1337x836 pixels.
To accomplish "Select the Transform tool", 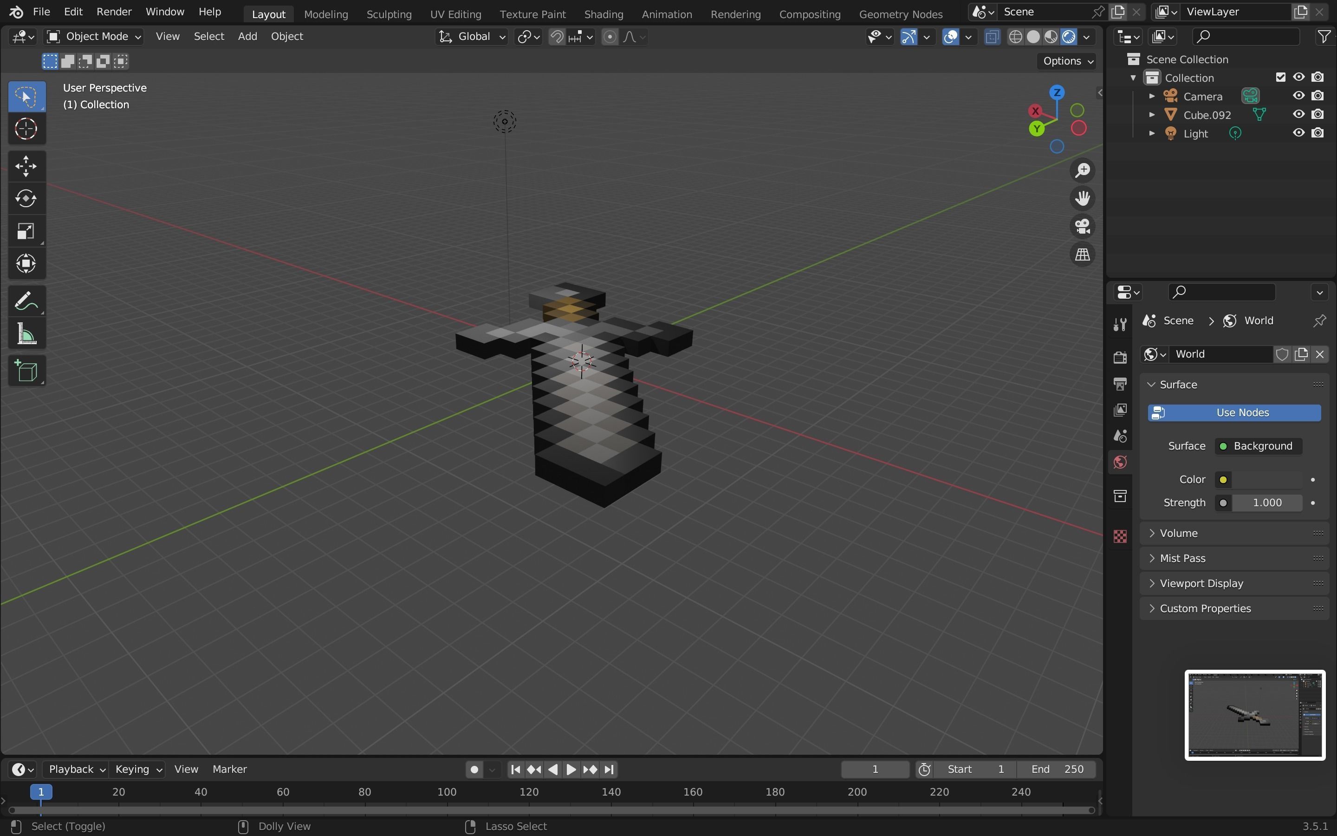I will [26, 263].
